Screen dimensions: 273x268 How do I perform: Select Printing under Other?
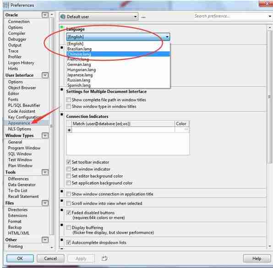15,246
